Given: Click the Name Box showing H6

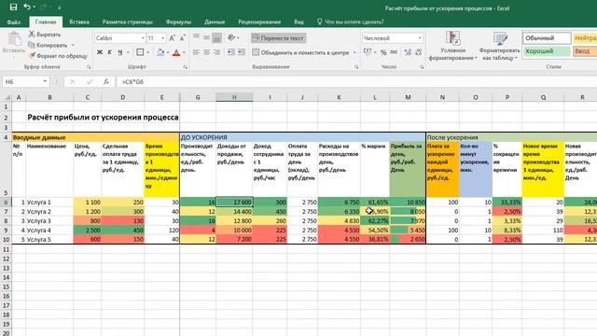Looking at the screenshot, I should (x=22, y=81).
